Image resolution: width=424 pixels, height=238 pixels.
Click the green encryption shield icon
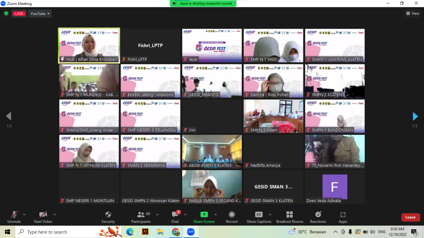point(6,14)
